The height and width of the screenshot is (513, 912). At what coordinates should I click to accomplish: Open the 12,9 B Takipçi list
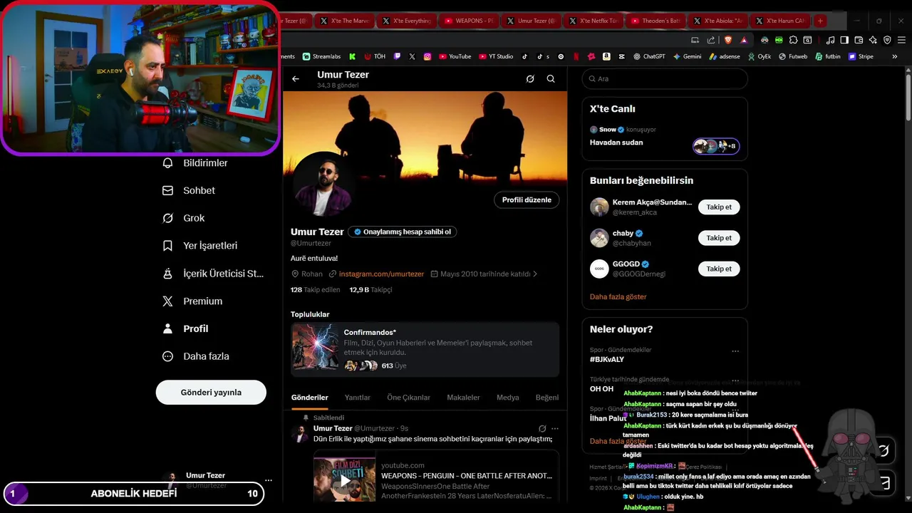pyautogui.click(x=370, y=290)
